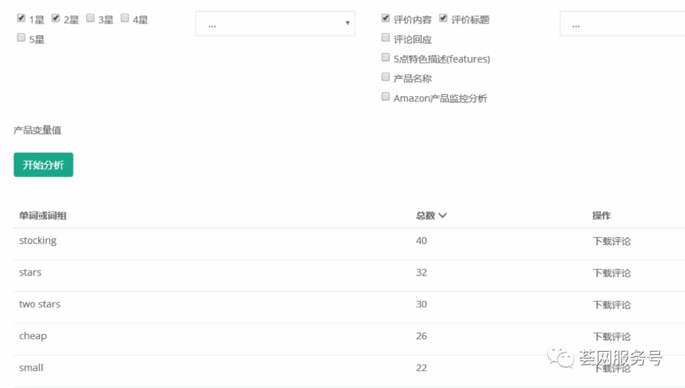Open the left '...' dropdown selector
This screenshot has width=685, height=388.
[275, 24]
